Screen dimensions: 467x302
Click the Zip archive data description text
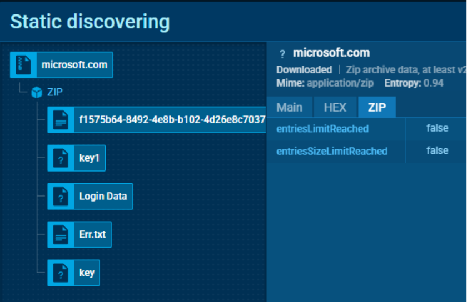click(406, 69)
